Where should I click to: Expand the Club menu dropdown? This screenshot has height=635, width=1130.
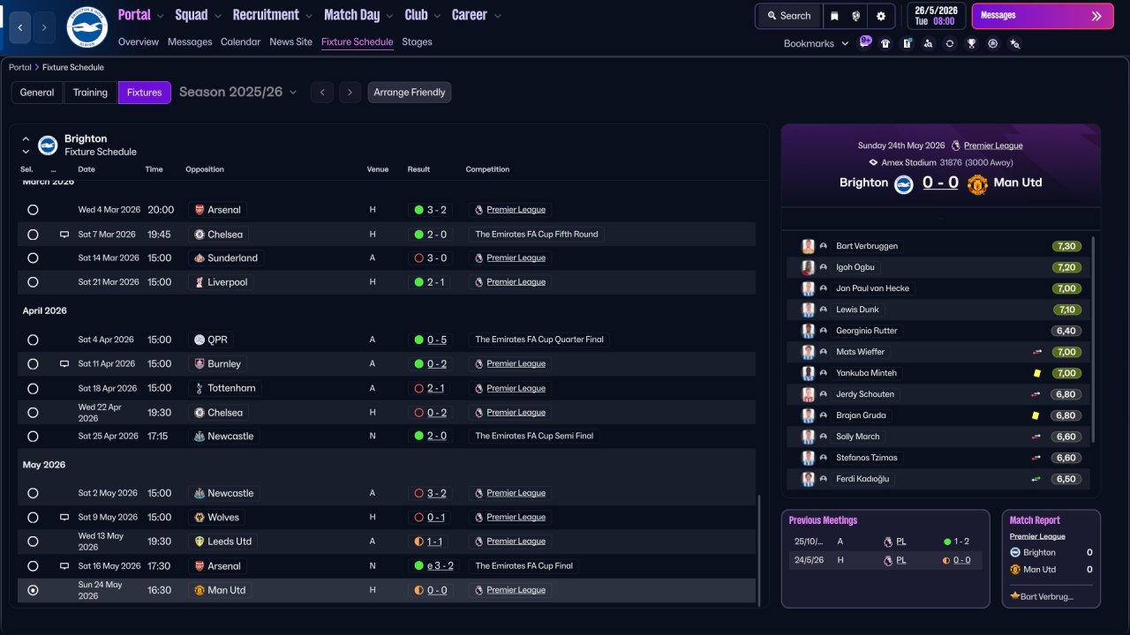[x=436, y=16]
